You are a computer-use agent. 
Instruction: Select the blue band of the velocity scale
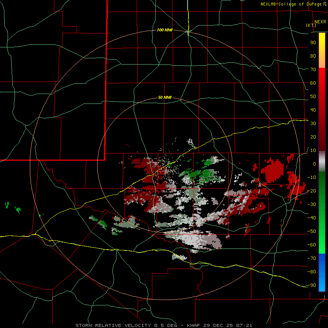click(x=322, y=273)
